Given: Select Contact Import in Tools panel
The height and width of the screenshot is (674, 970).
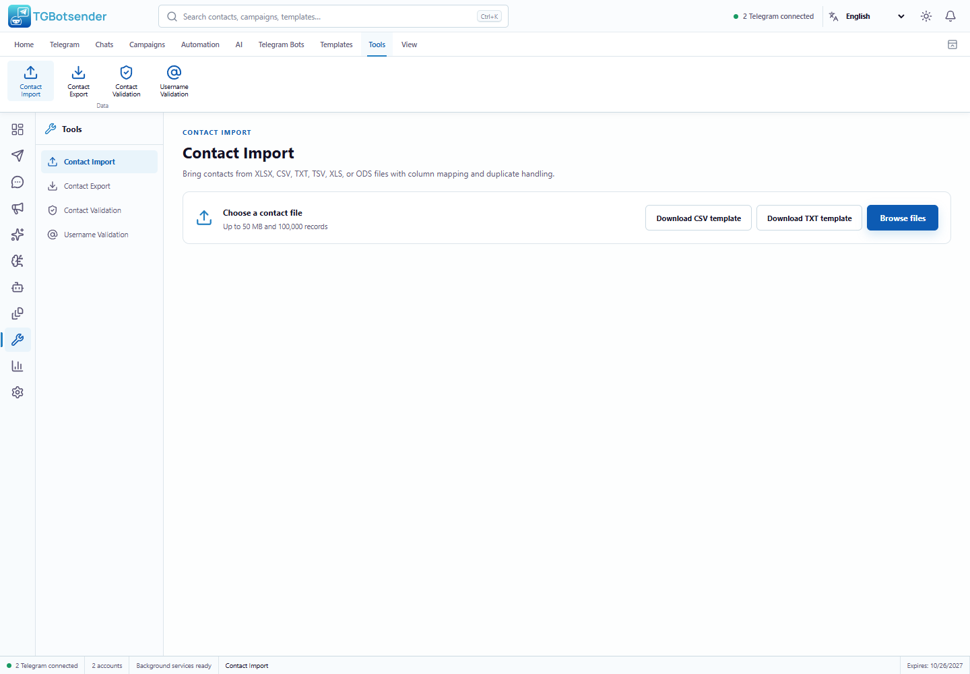Looking at the screenshot, I should click(x=99, y=162).
